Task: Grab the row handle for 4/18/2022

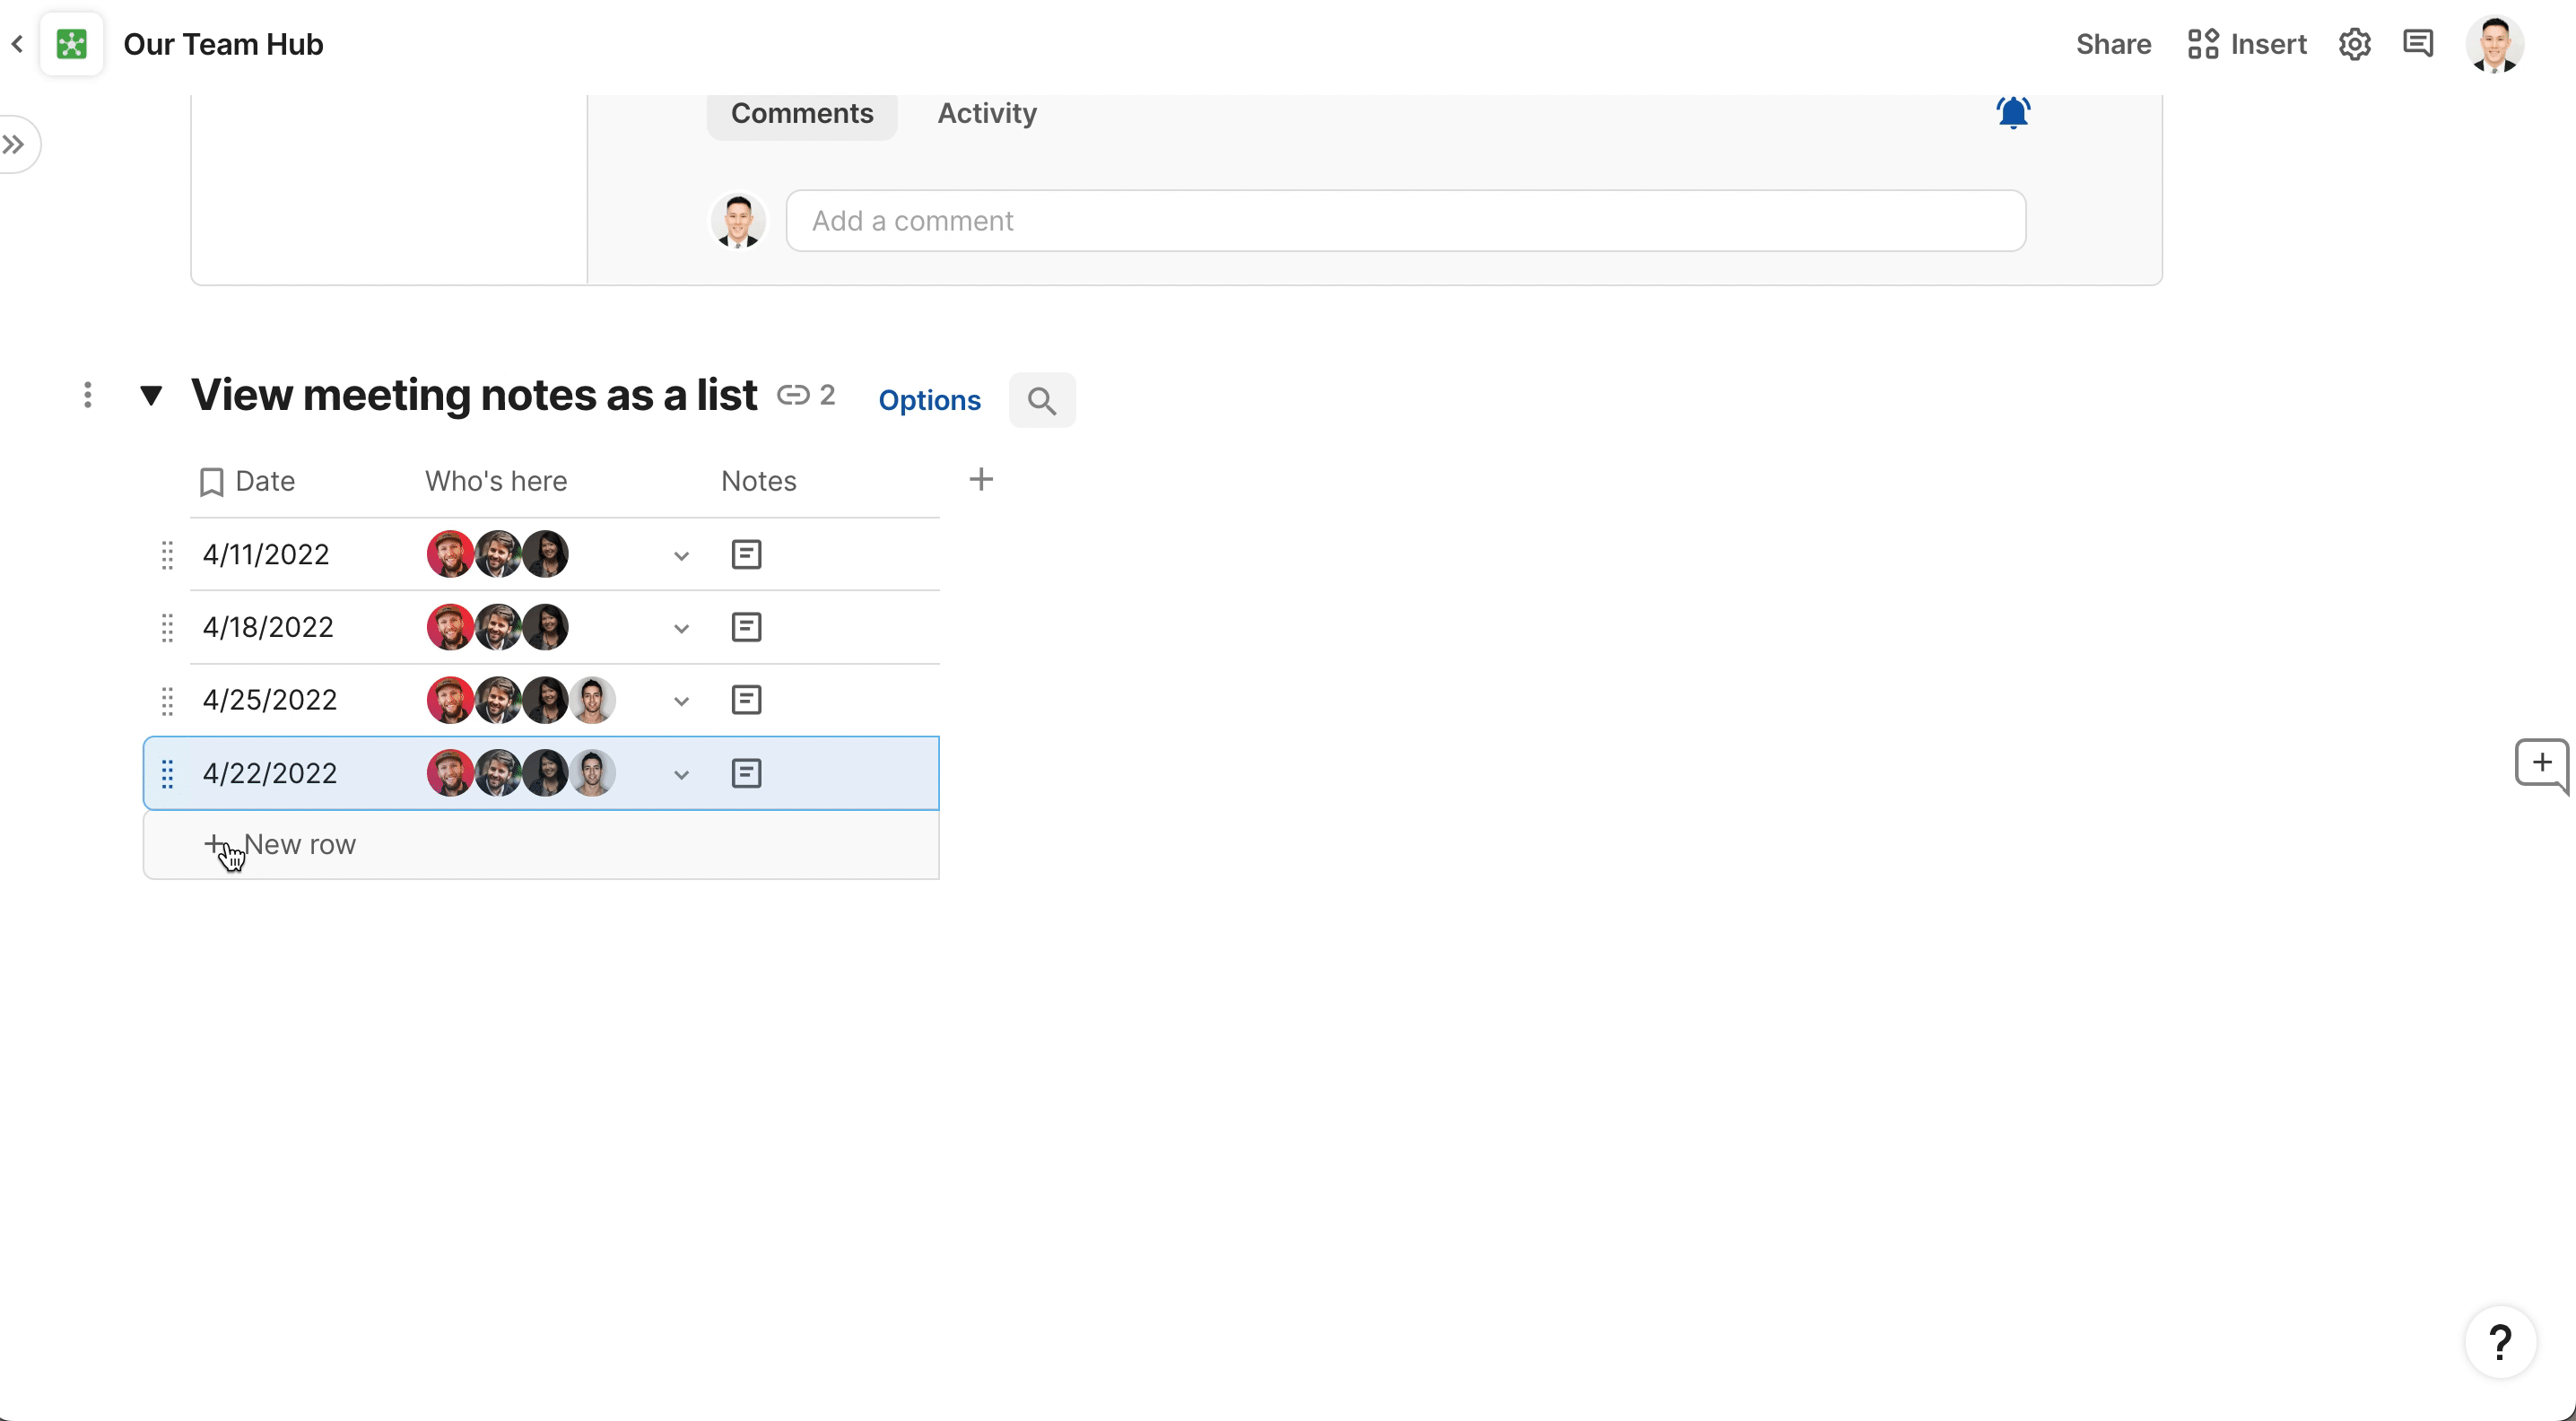Action: [167, 627]
